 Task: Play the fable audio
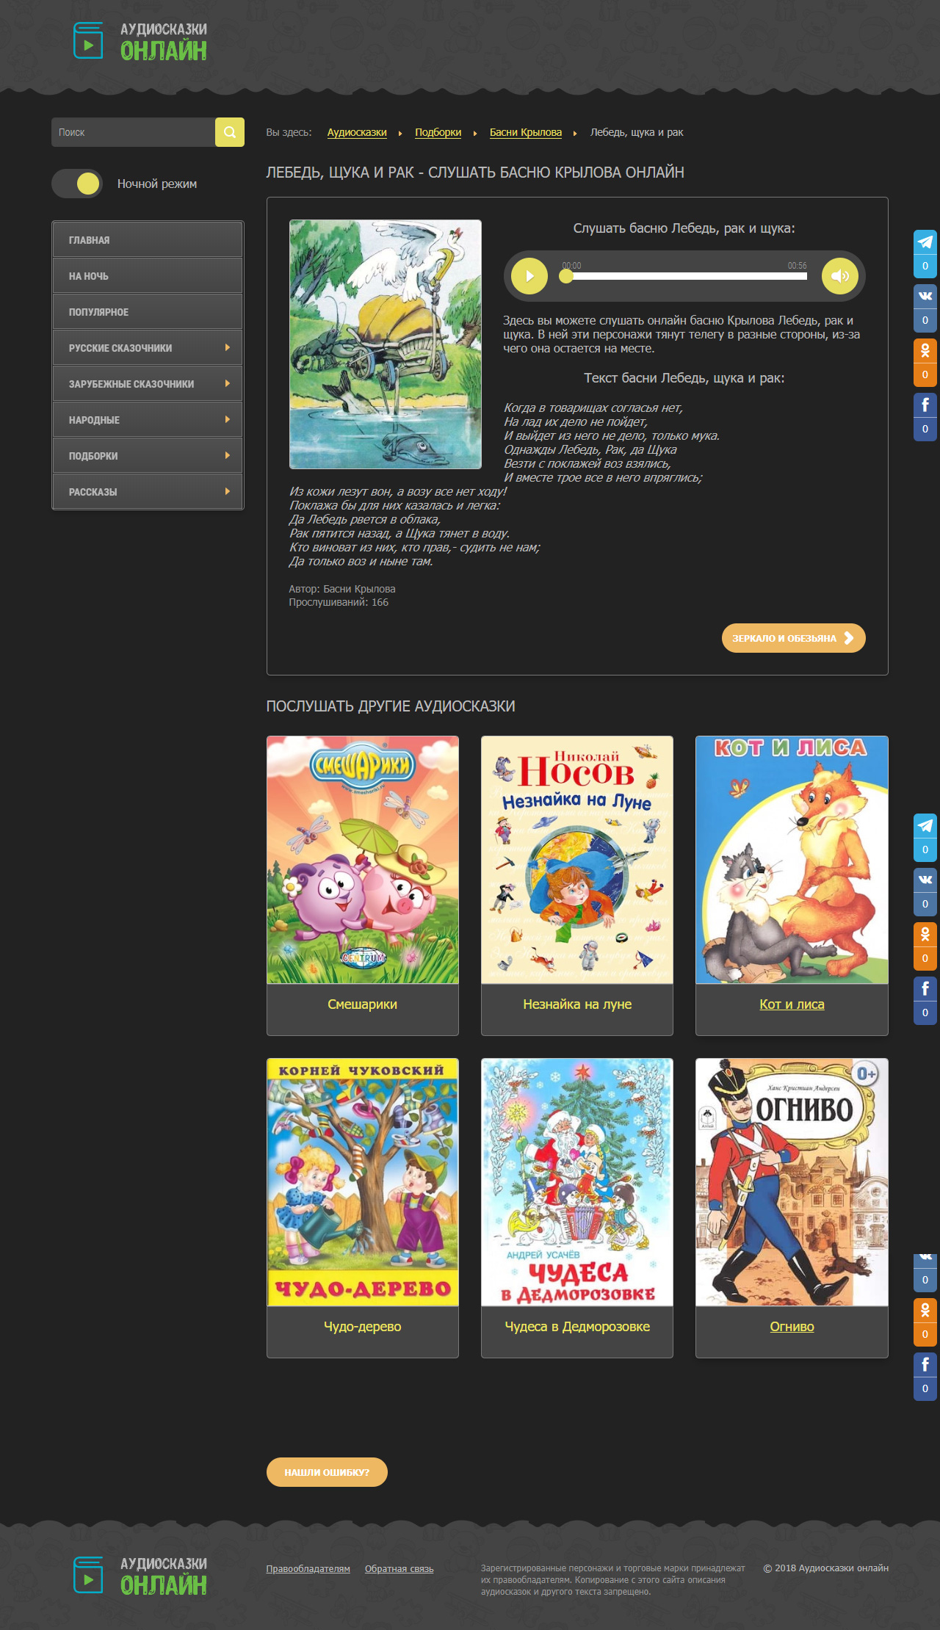click(529, 276)
